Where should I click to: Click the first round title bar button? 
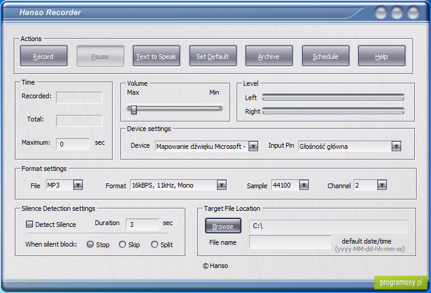tap(381, 13)
